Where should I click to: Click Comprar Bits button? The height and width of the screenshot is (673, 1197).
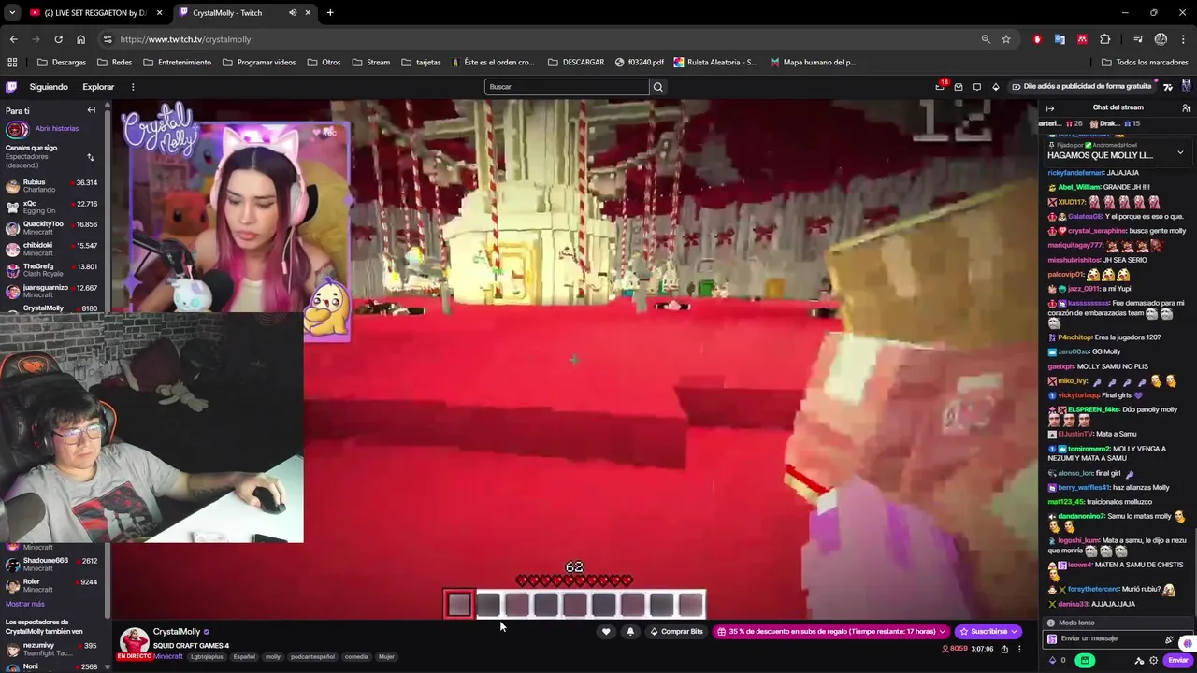675,632
